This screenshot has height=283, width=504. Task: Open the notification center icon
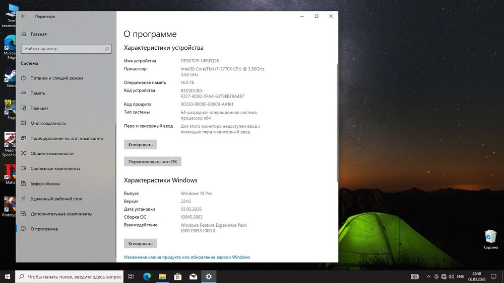493,276
